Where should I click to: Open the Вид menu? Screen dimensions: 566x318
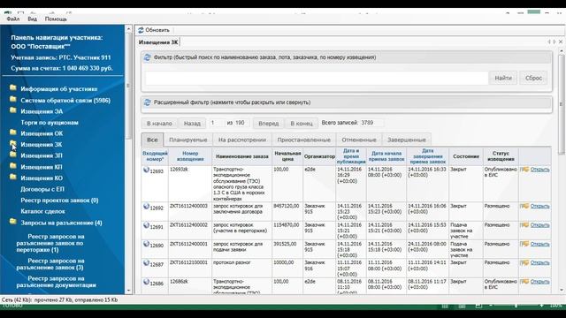pos(32,19)
